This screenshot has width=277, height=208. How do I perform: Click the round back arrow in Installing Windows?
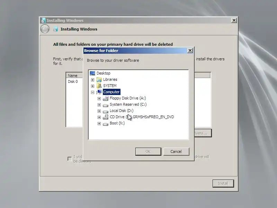(45, 29)
